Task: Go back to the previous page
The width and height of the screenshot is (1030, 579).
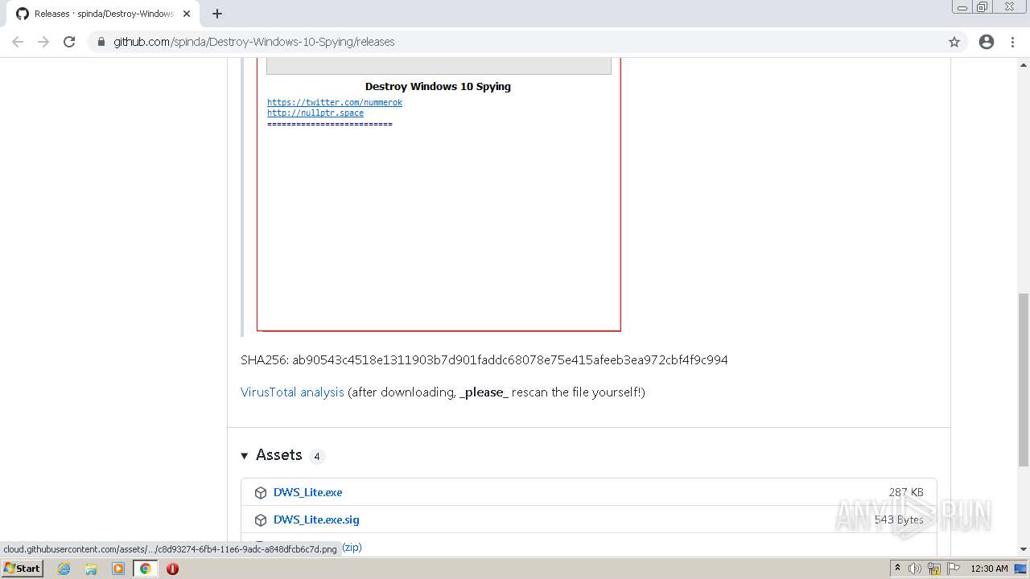Action: point(18,42)
